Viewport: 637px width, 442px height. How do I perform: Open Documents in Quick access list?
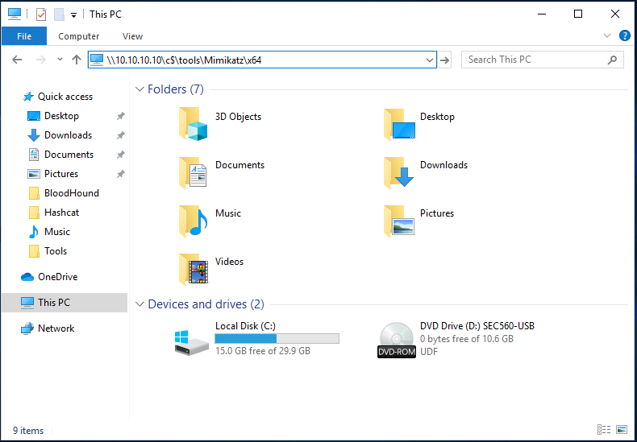(69, 155)
